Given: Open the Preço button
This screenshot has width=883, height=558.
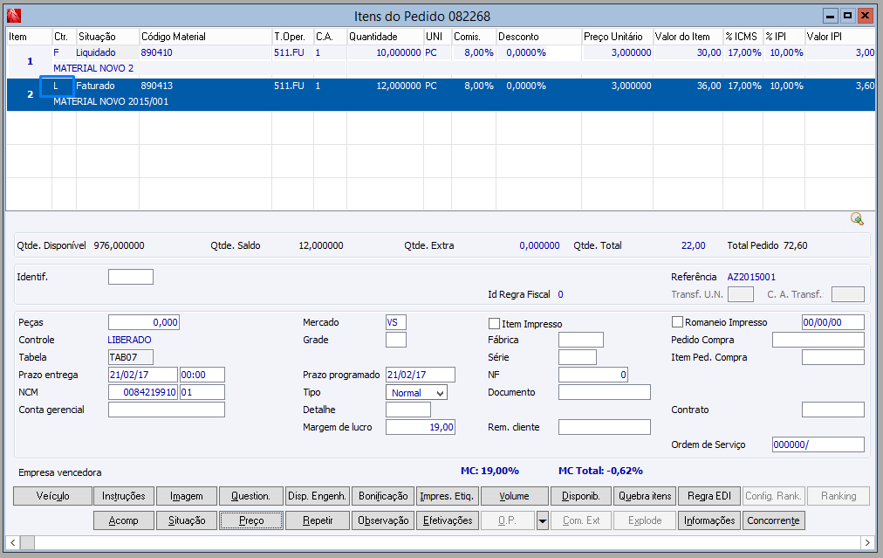Looking at the screenshot, I should (x=251, y=520).
